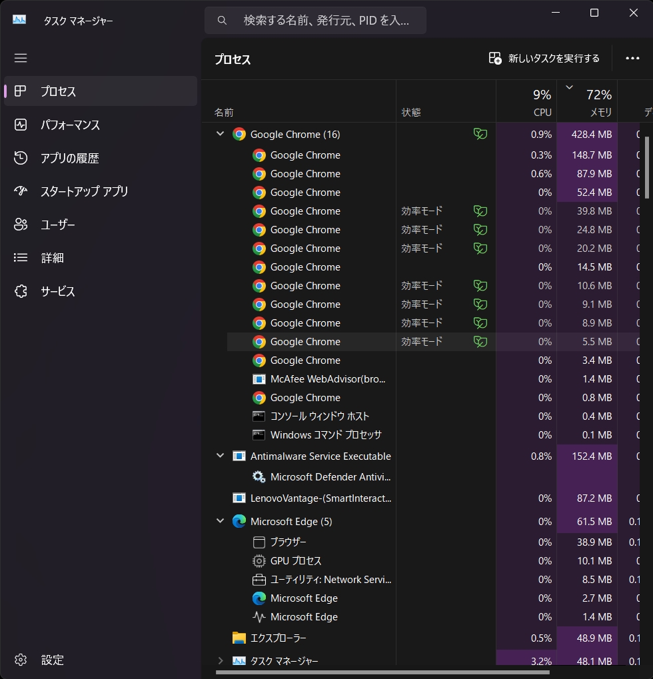Click the 428.4 MB memory cell
This screenshot has width=653, height=679.
[x=587, y=134]
